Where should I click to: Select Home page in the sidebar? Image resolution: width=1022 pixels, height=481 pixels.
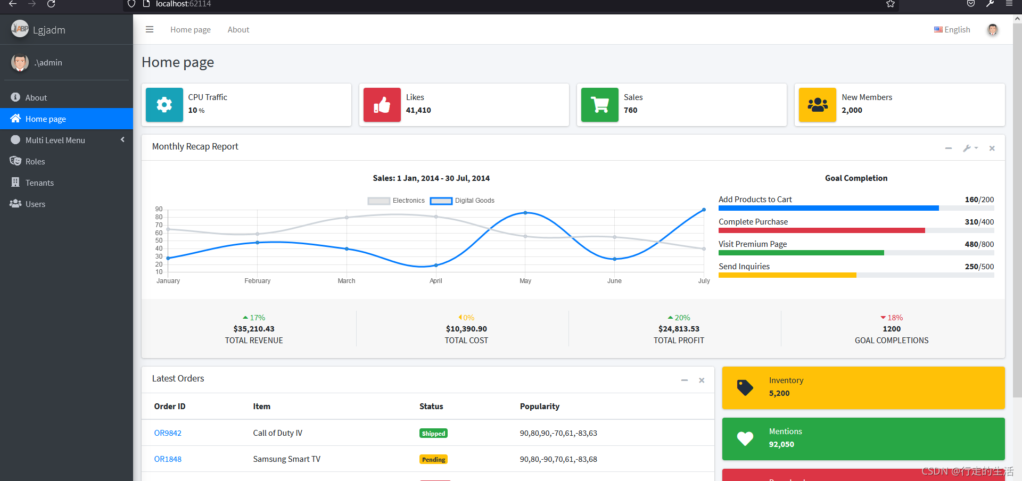pyautogui.click(x=67, y=119)
